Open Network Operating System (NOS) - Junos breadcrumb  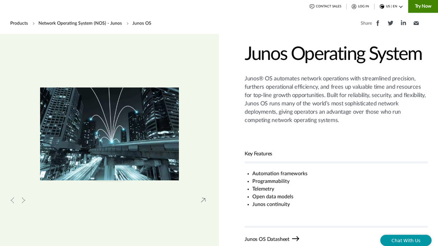80,23
